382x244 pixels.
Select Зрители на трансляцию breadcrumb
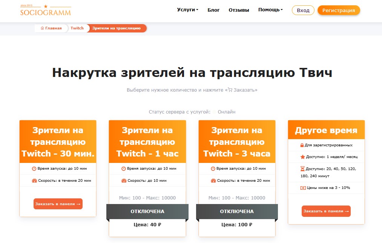[117, 28]
